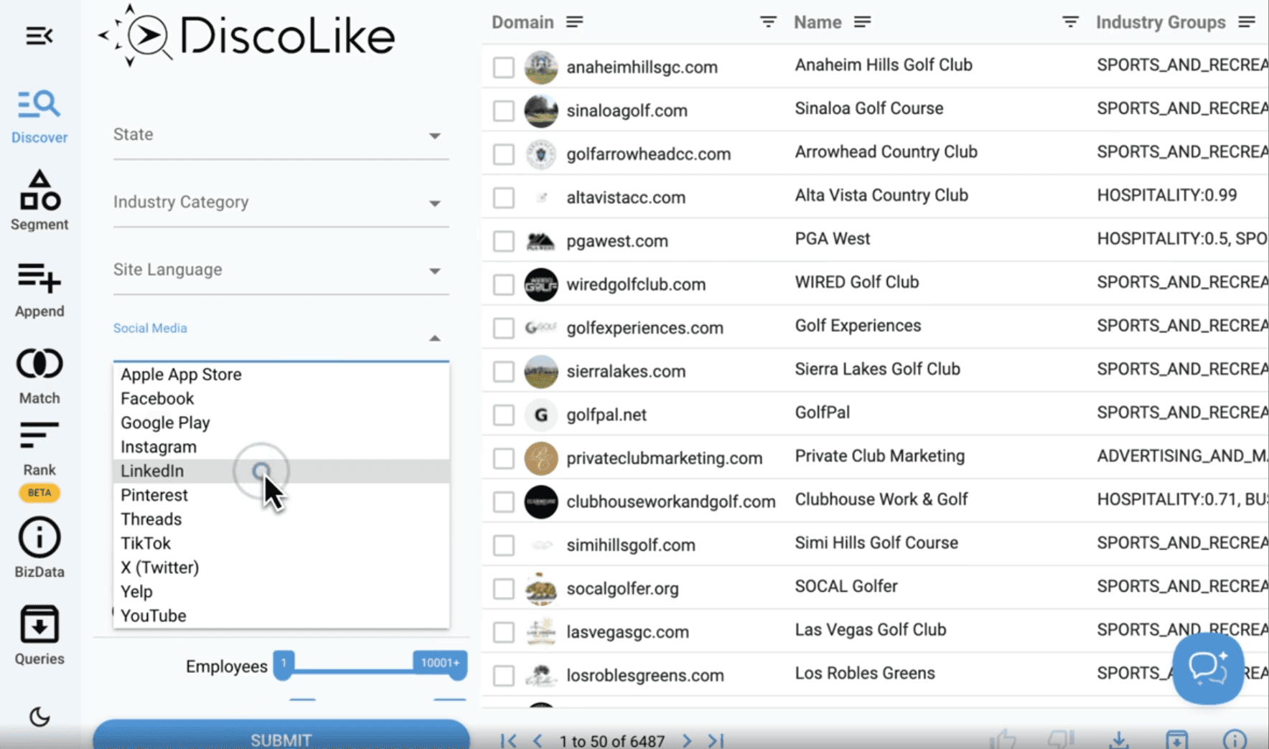This screenshot has height=749, width=1269.
Task: Tick the checkbox next to lasvegasgc.com
Action: 503,632
